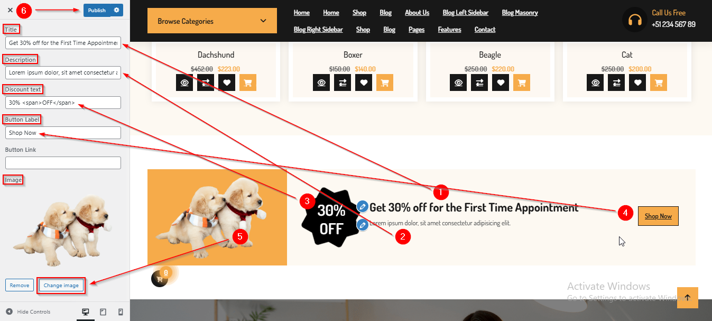The width and height of the screenshot is (712, 321).
Task: Click Dachshund quick view eye icon
Action: [184, 82]
